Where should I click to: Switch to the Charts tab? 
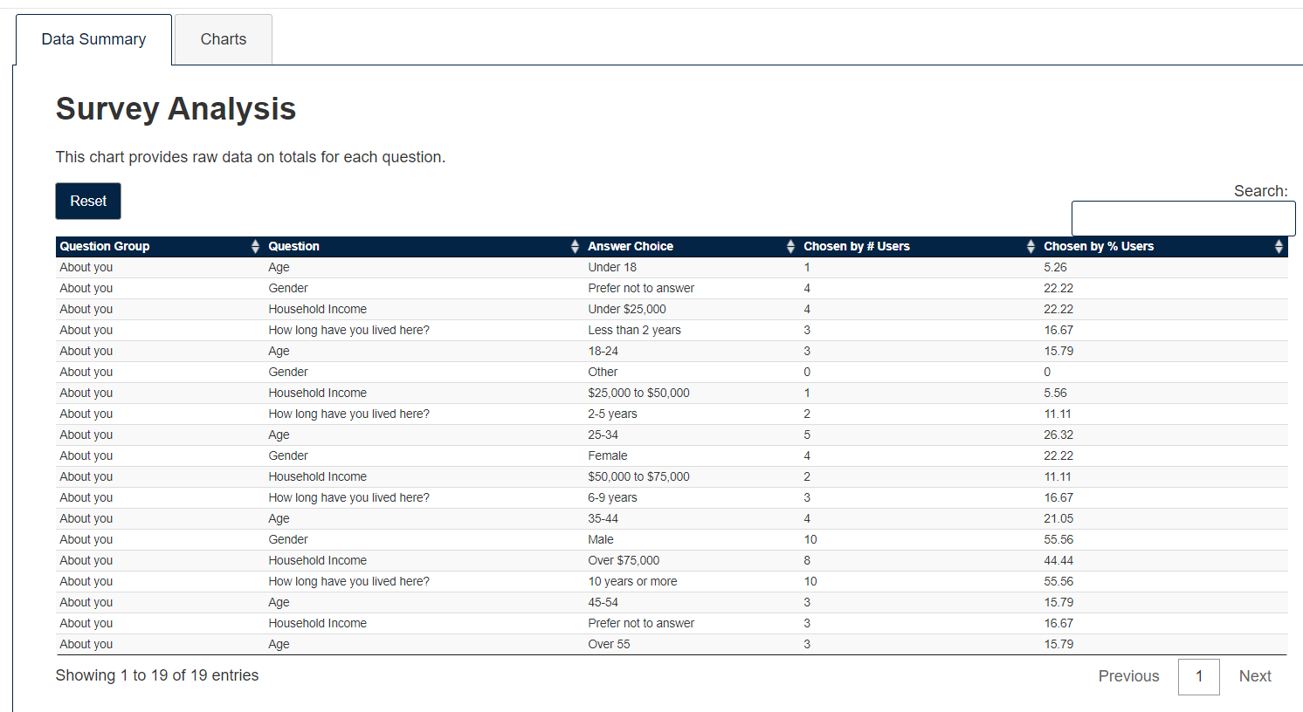click(224, 39)
